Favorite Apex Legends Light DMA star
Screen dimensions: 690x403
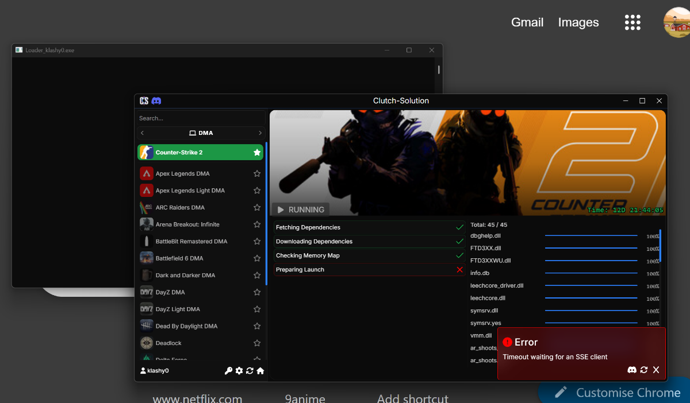257,191
